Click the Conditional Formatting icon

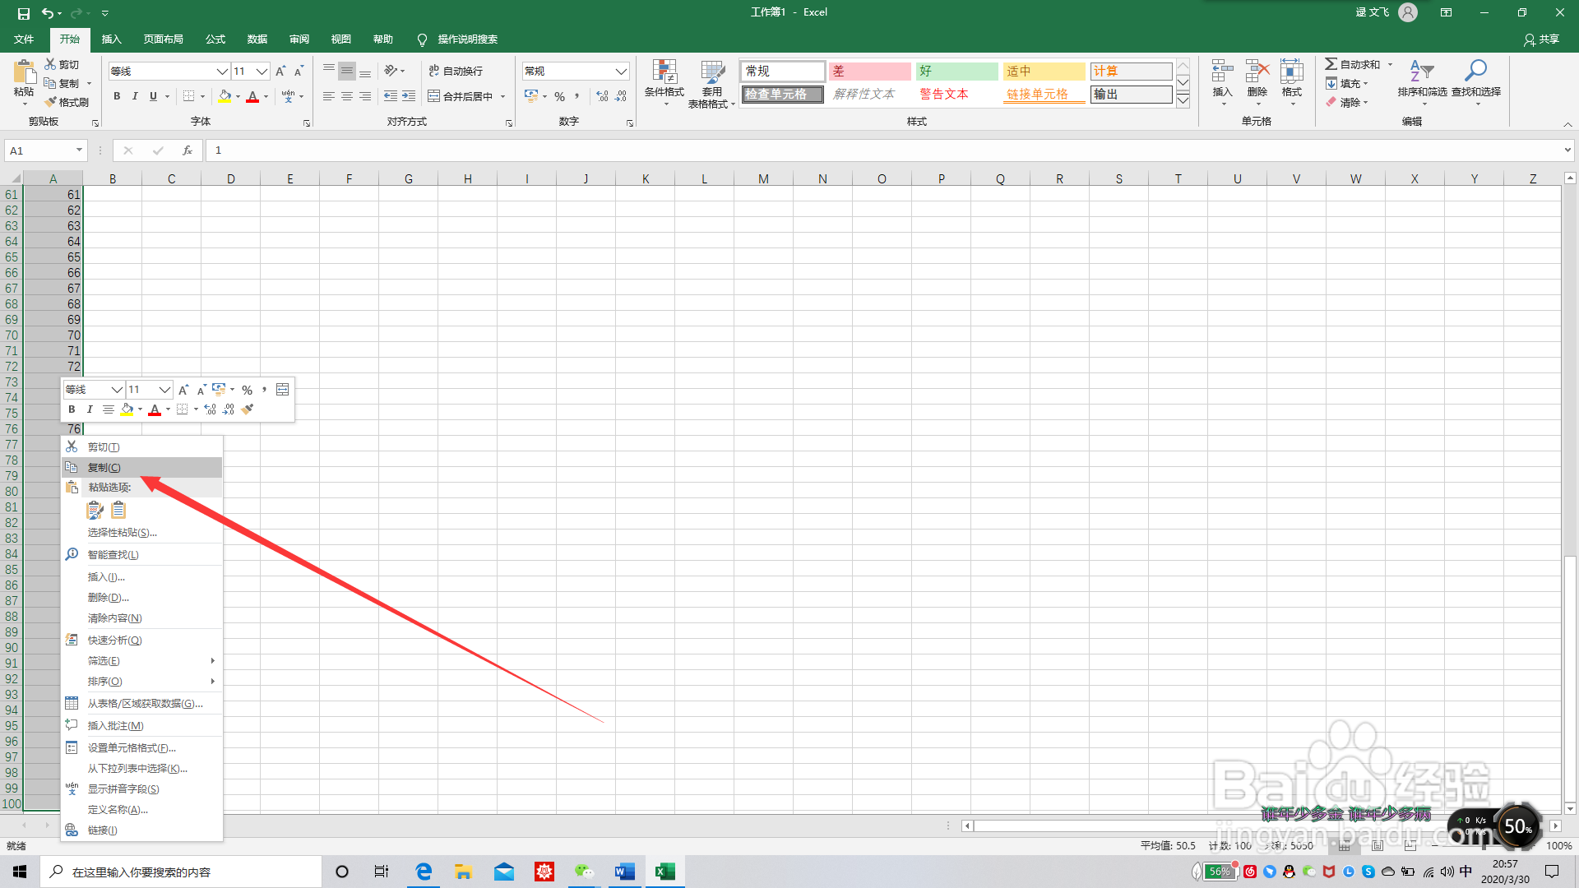coord(664,72)
